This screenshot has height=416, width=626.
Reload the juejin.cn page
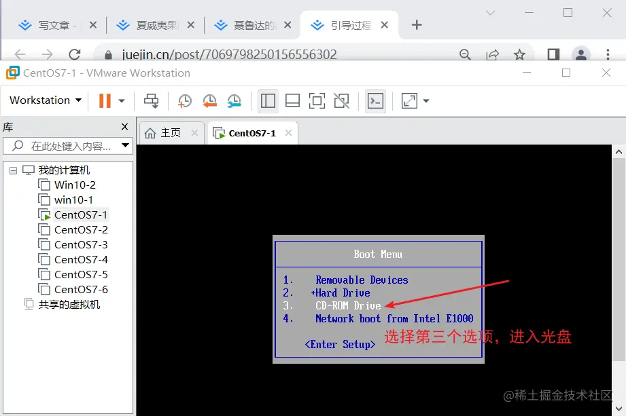75,54
